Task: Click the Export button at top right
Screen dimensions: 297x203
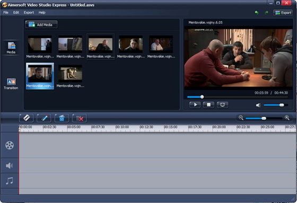Action: 283,13
